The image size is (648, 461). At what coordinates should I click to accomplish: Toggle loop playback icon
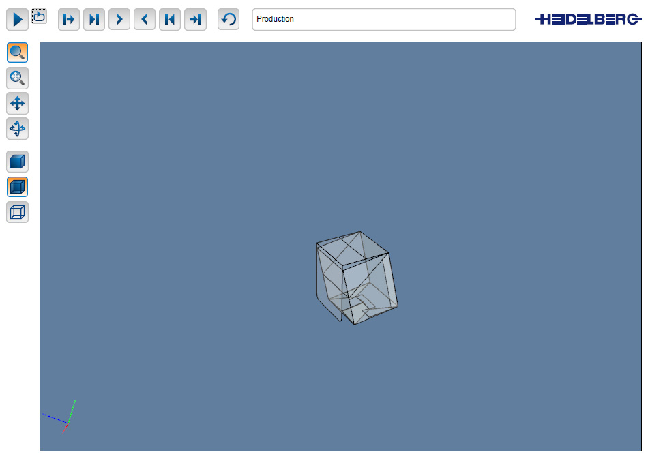tap(40, 16)
